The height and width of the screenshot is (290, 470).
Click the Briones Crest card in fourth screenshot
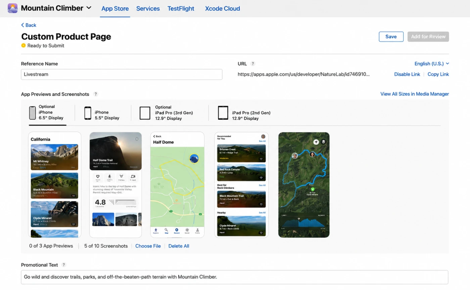point(241,153)
